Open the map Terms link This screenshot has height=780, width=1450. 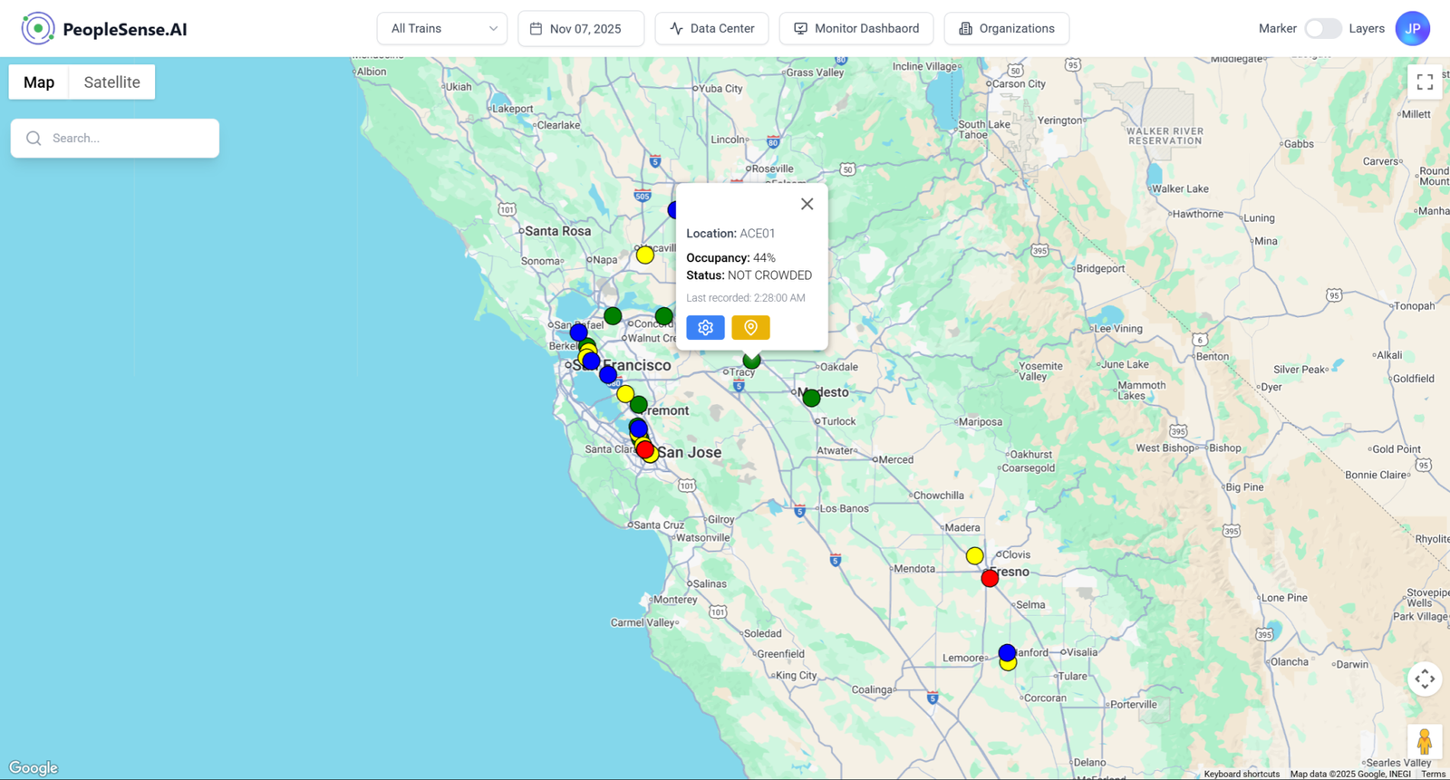1433,774
